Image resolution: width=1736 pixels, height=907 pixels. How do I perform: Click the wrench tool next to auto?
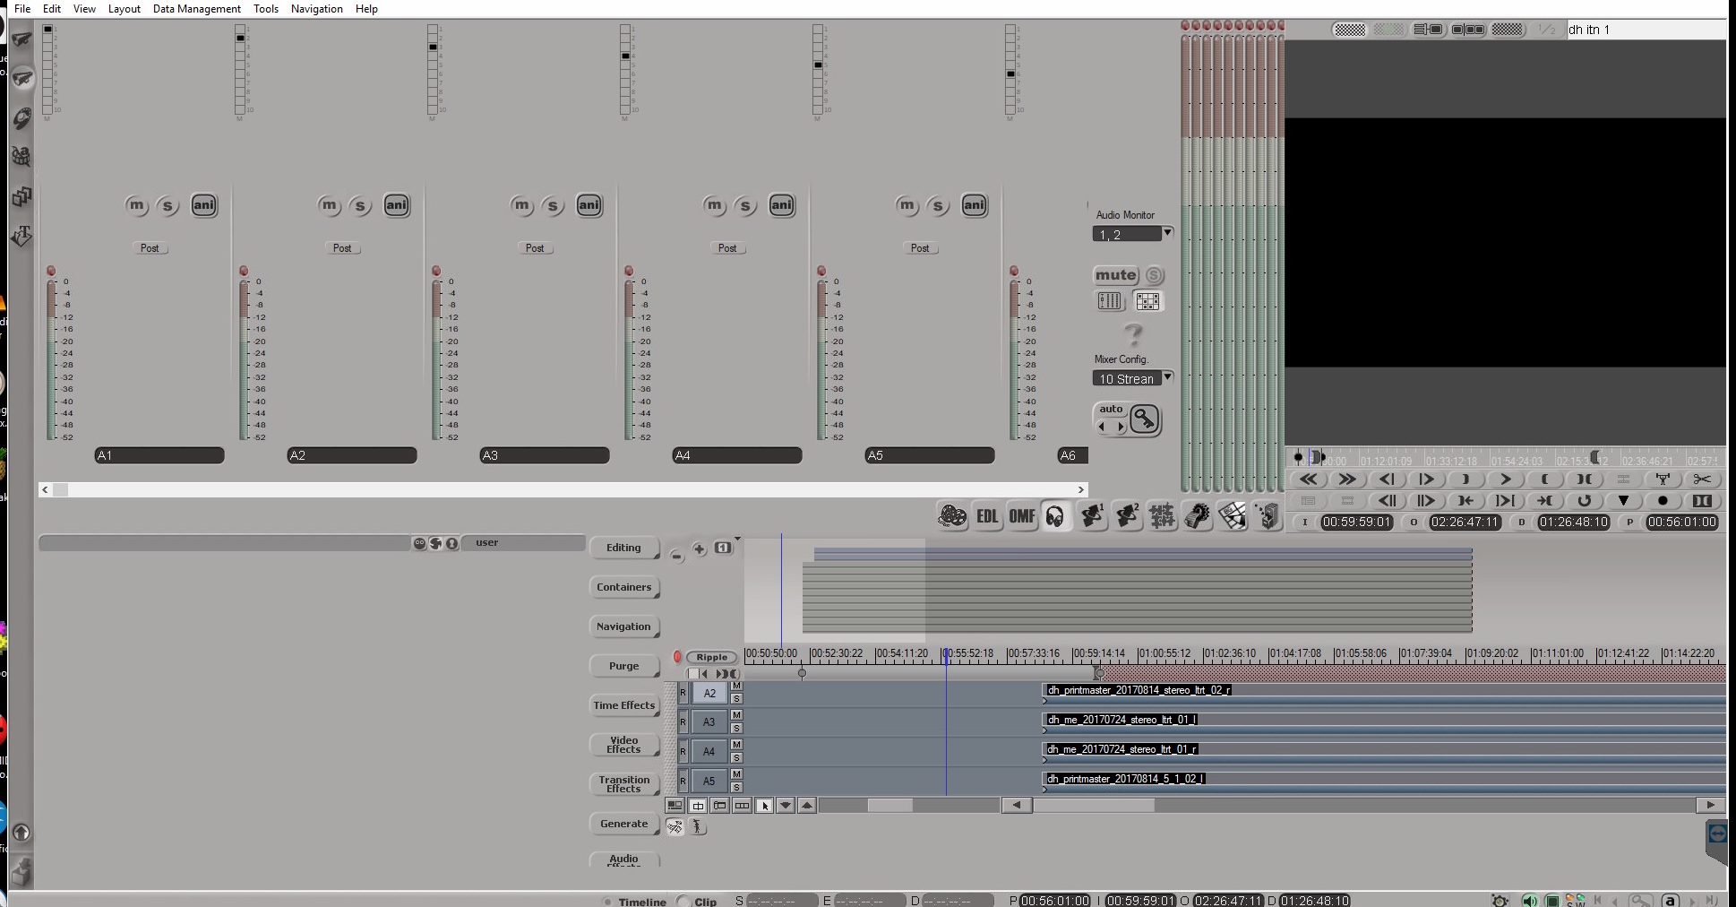tap(1145, 419)
